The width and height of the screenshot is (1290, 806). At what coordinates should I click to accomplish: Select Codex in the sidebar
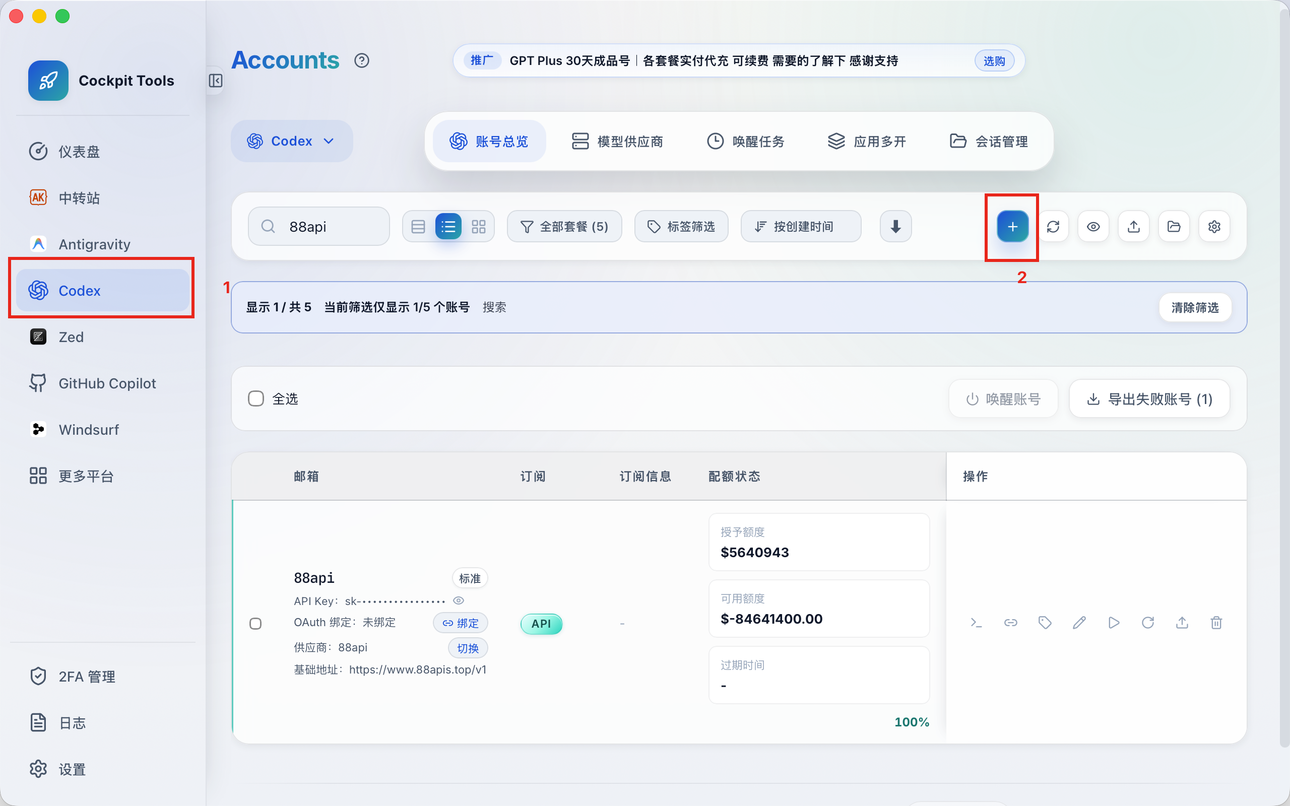point(102,291)
